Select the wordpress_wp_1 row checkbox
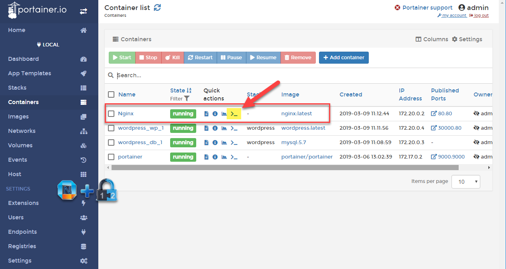Image resolution: width=506 pixels, height=269 pixels. [111, 128]
